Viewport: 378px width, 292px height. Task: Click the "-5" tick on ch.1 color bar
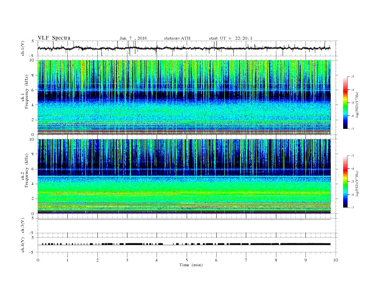click(352, 103)
